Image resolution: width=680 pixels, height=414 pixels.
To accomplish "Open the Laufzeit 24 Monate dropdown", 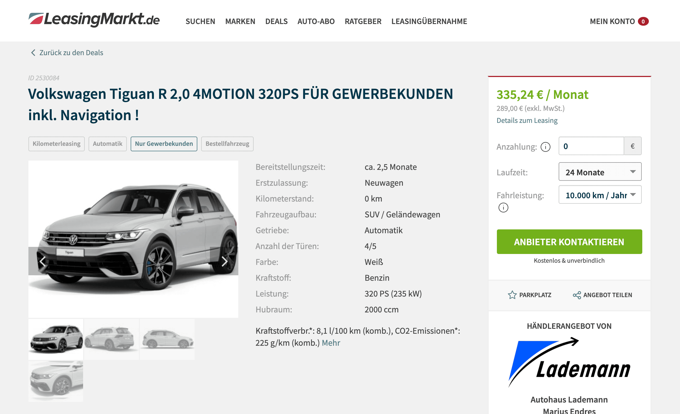I will [x=600, y=172].
